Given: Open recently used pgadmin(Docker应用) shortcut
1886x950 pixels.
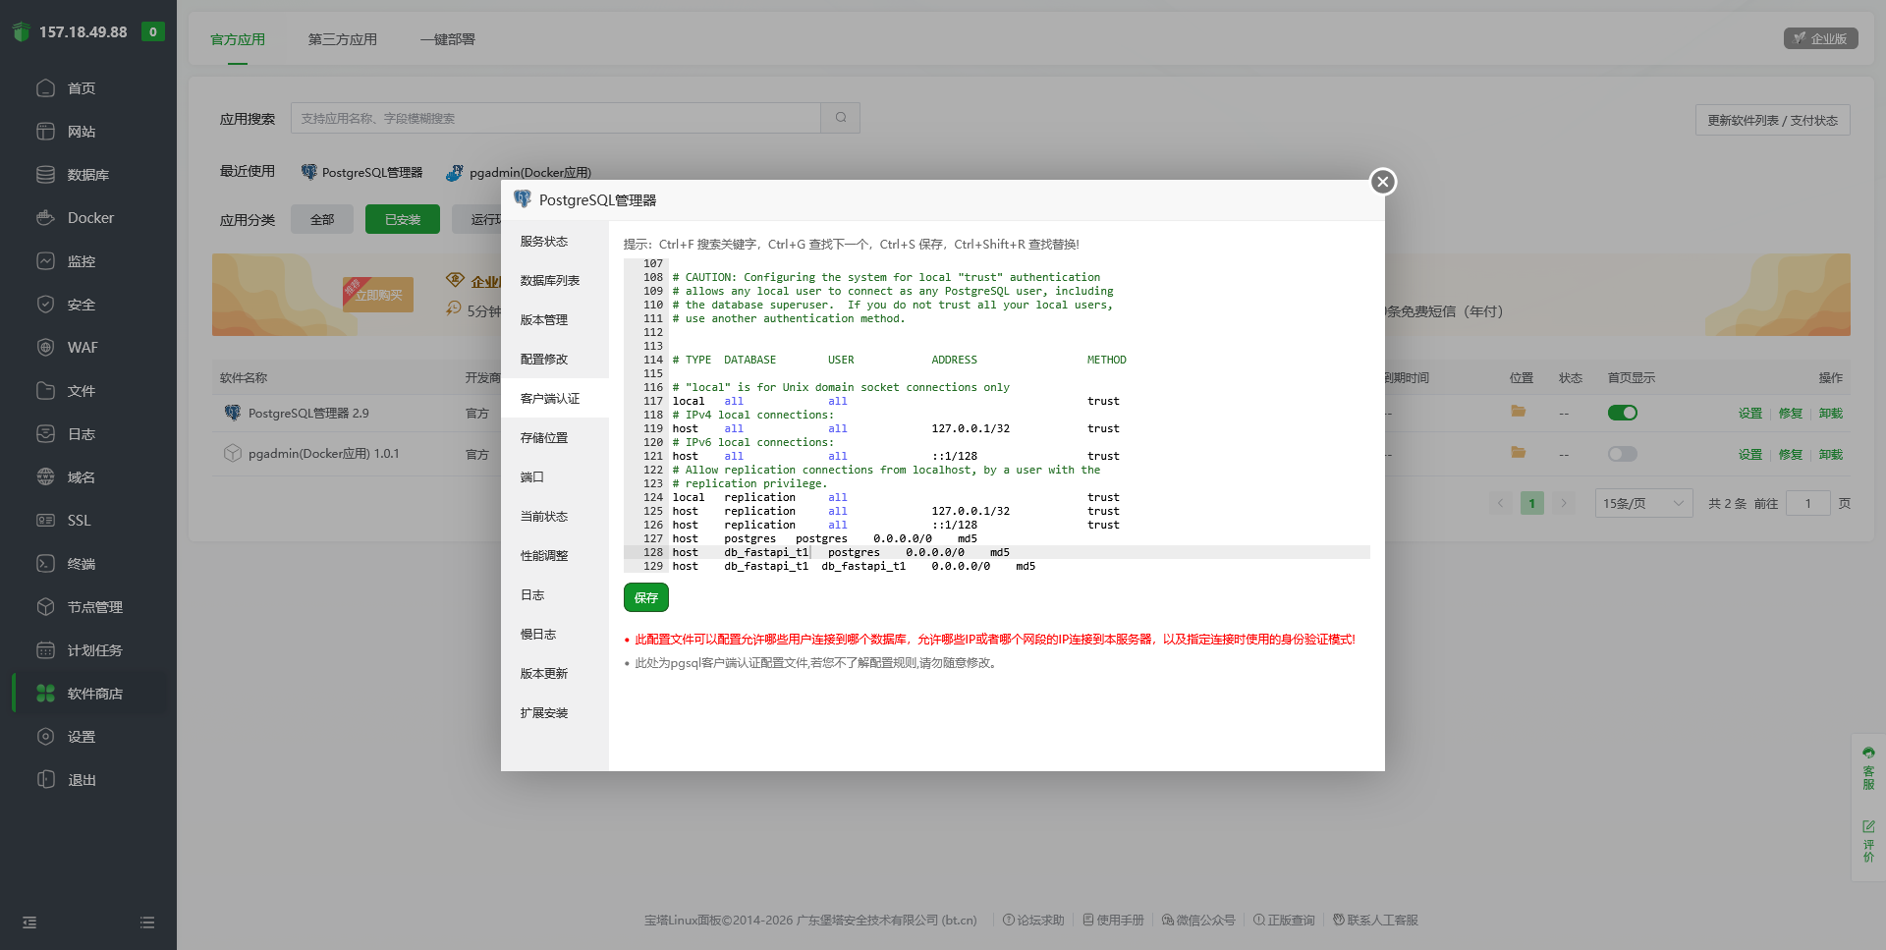Looking at the screenshot, I should coord(519,173).
